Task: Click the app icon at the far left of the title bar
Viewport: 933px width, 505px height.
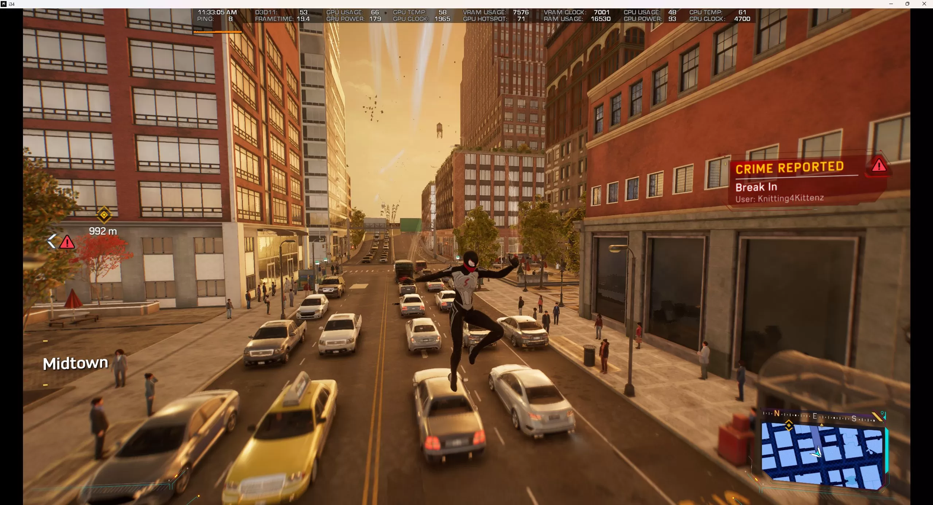Action: tap(4, 4)
